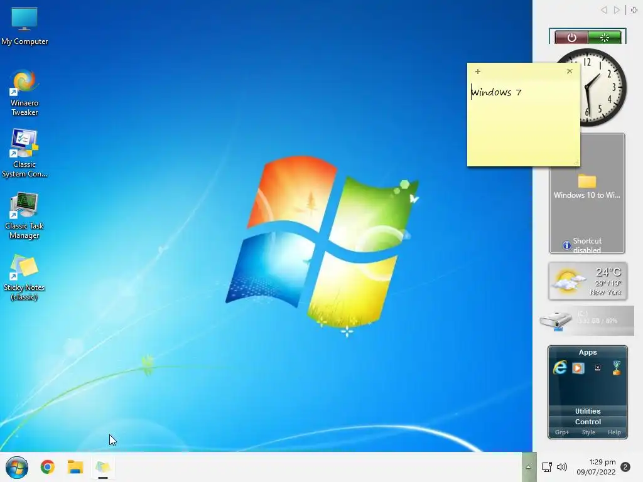Select the Winaero Tweaker shortcut
This screenshot has height=482, width=643.
tap(24, 93)
